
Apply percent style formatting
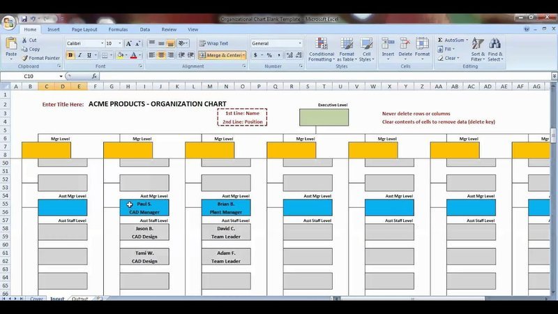click(x=269, y=55)
